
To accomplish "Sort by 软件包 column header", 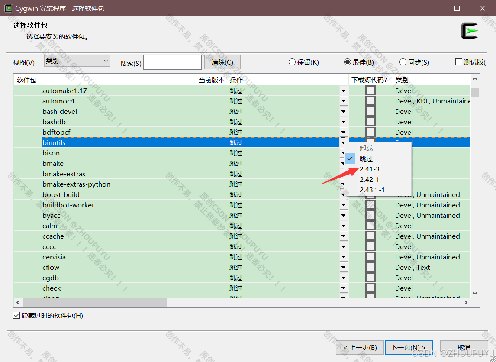I will click(x=105, y=80).
